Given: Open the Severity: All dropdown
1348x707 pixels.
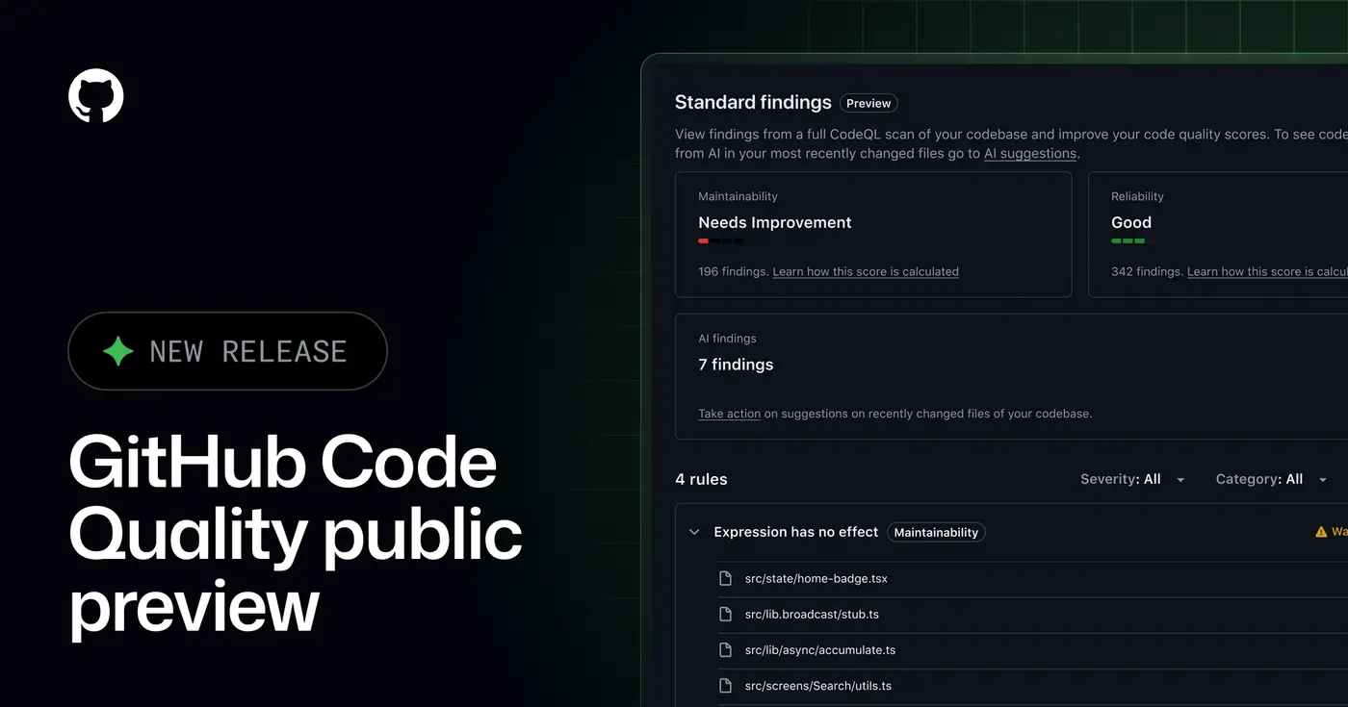Looking at the screenshot, I should 1132,478.
